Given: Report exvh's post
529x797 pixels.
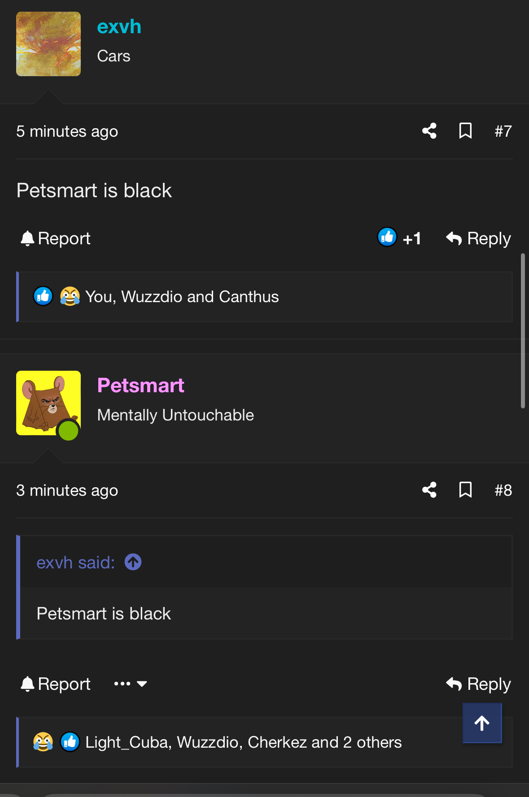Looking at the screenshot, I should [x=56, y=238].
